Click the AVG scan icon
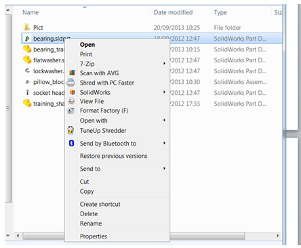 click(72, 73)
